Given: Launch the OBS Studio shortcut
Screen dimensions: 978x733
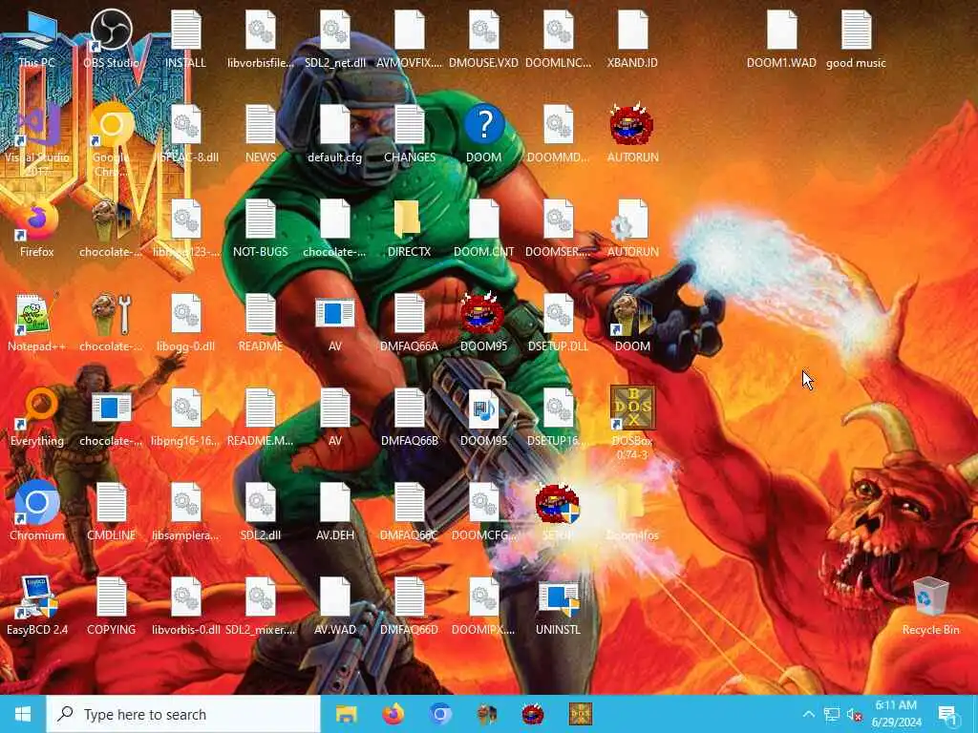Looking at the screenshot, I should click(x=111, y=38).
